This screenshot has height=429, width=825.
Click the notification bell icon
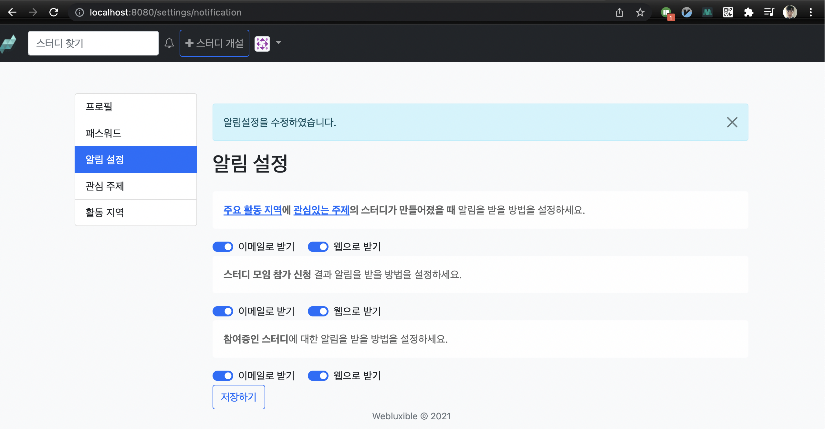tap(169, 43)
